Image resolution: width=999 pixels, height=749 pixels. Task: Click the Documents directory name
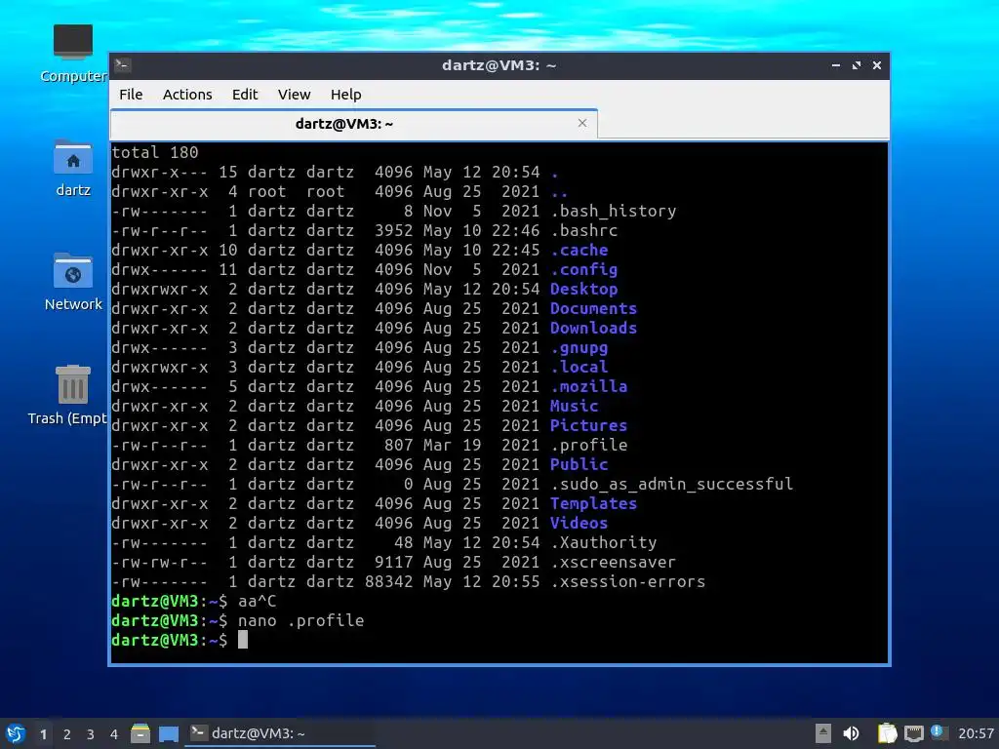(594, 309)
